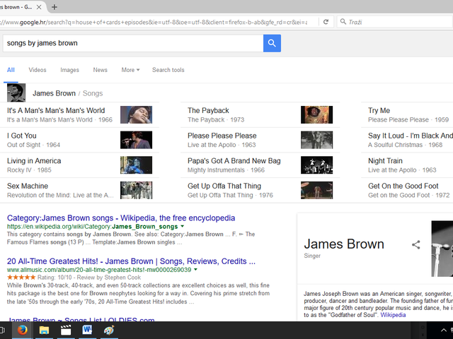Open Category:James Brown songs Wikipedia result
This screenshot has height=339, width=453.
(121, 218)
